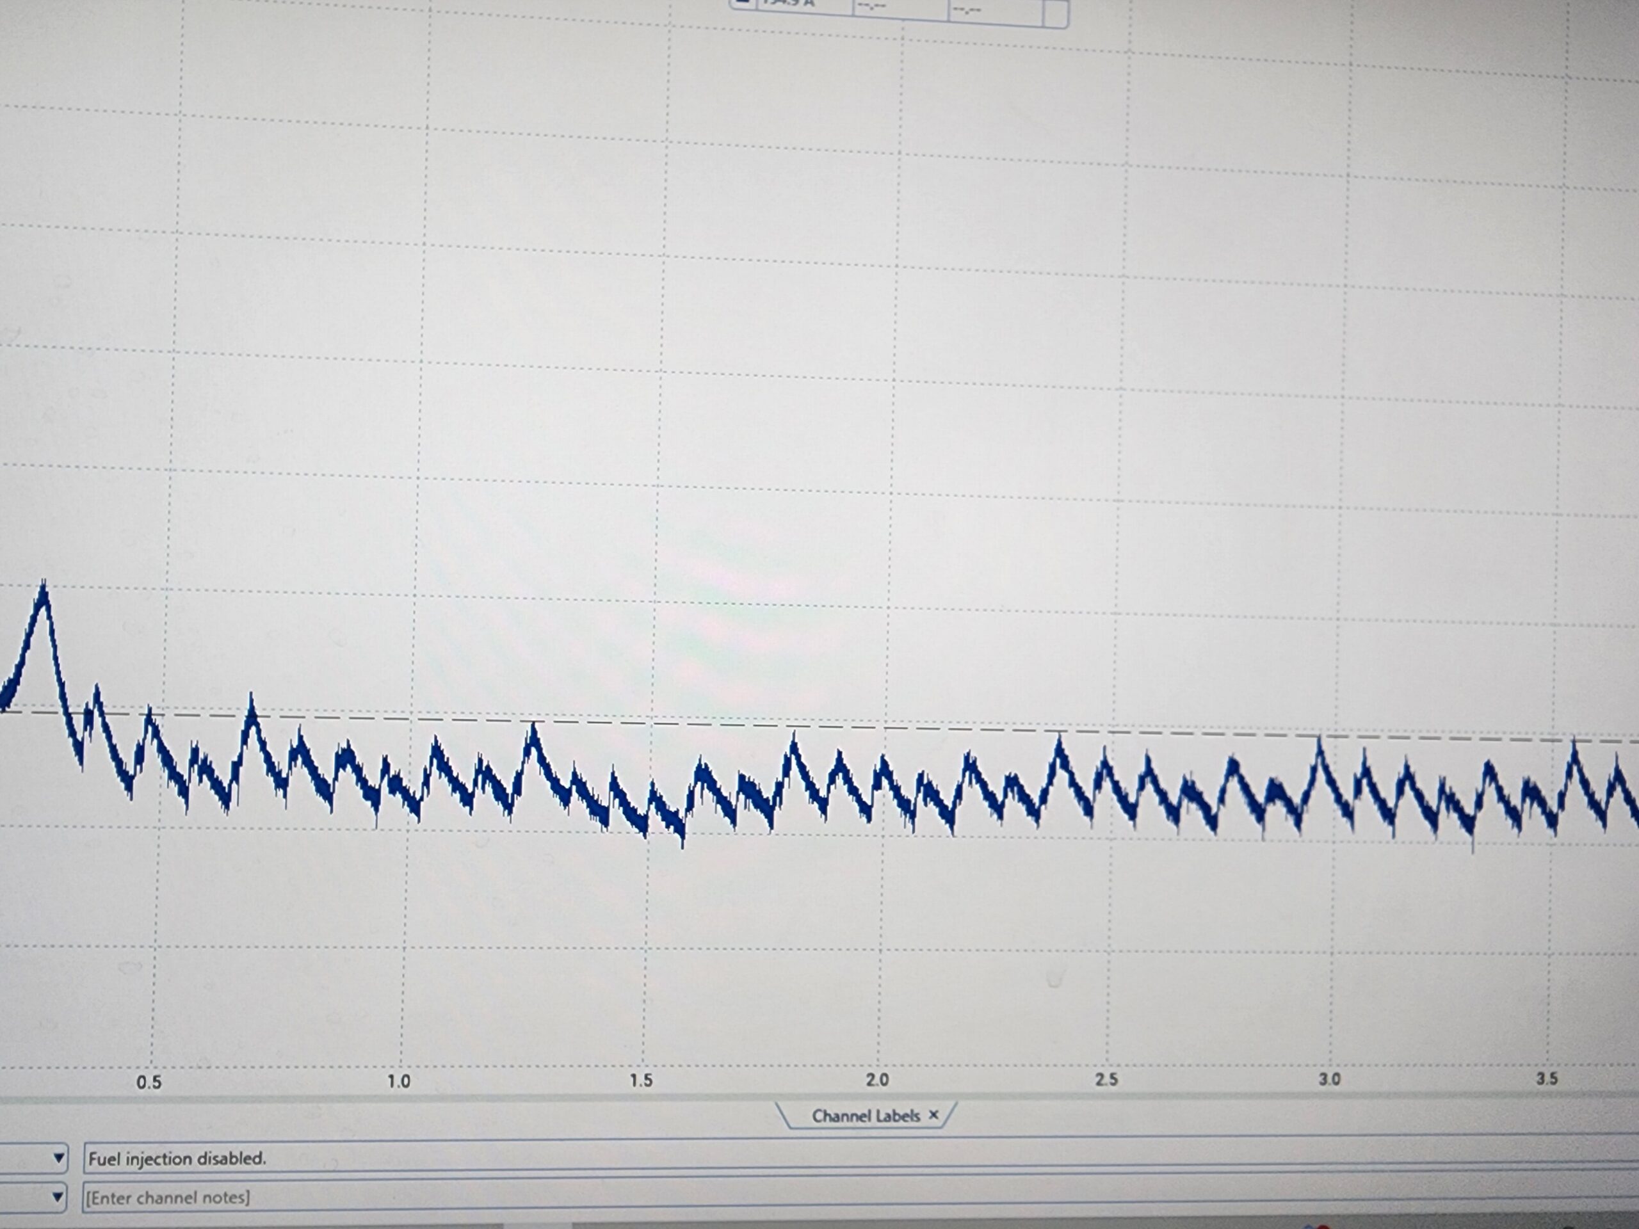The width and height of the screenshot is (1639, 1229).
Task: Click the 2.5 time axis label
Action: pos(1106,1079)
